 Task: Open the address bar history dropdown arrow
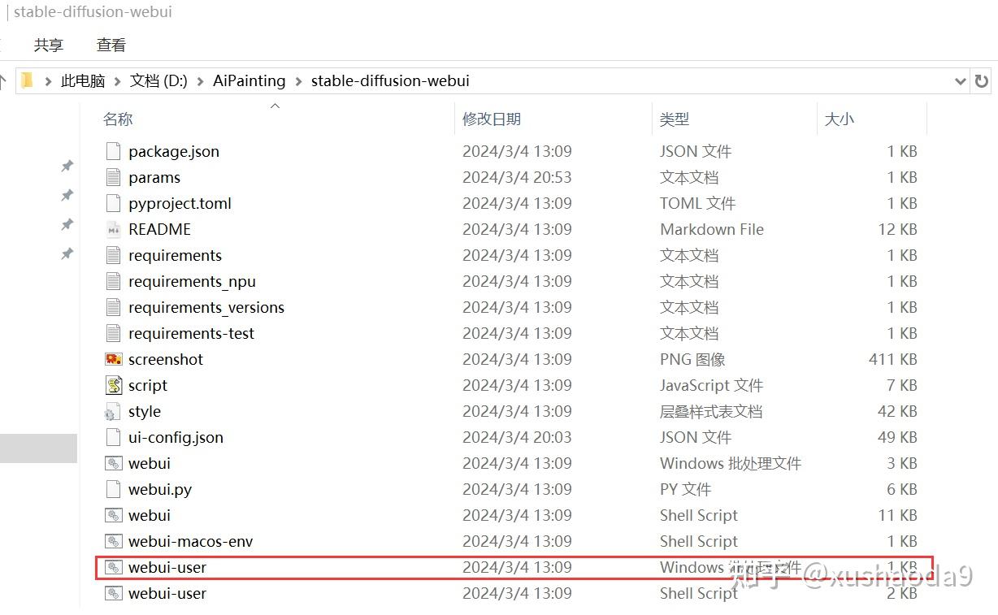[960, 81]
